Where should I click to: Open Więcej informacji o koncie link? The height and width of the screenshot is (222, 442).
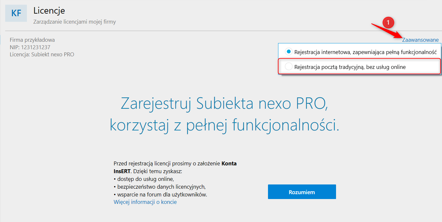tap(145, 202)
